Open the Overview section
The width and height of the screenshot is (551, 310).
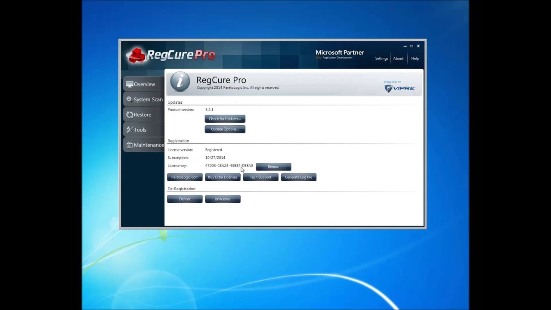click(x=143, y=84)
